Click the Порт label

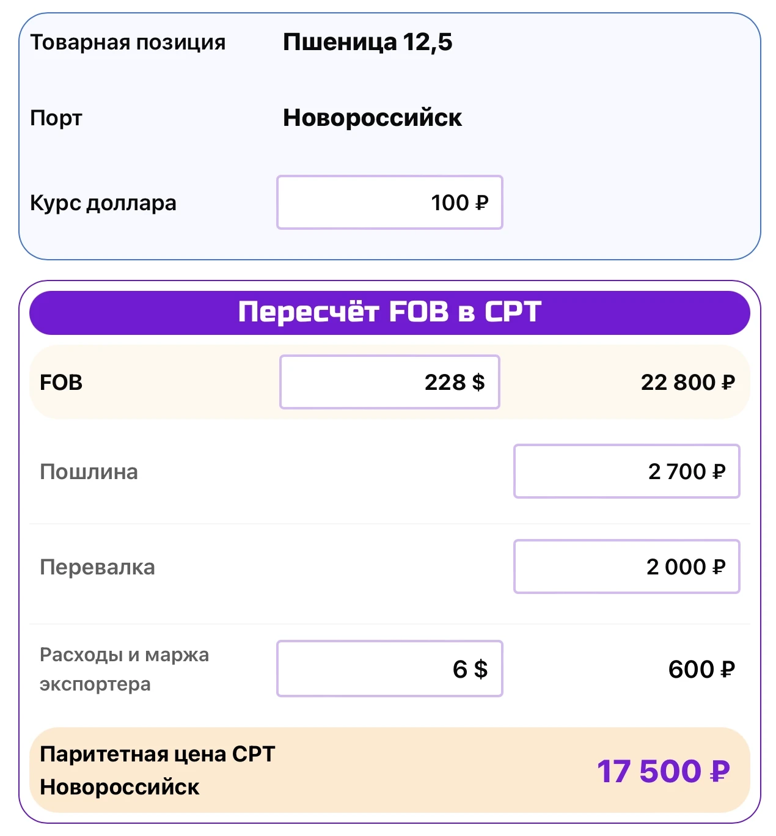coord(56,117)
